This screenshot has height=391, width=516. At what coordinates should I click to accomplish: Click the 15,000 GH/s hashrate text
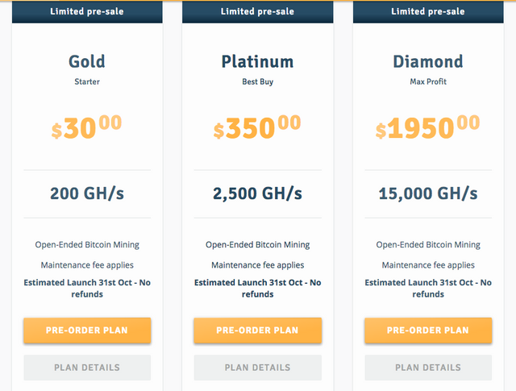(427, 193)
